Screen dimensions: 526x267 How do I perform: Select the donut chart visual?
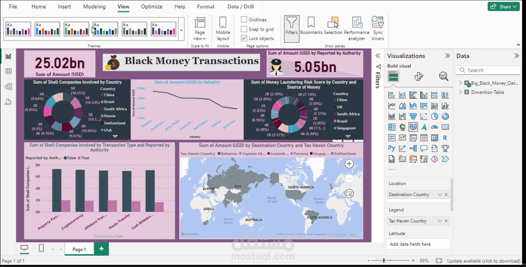click(445, 116)
